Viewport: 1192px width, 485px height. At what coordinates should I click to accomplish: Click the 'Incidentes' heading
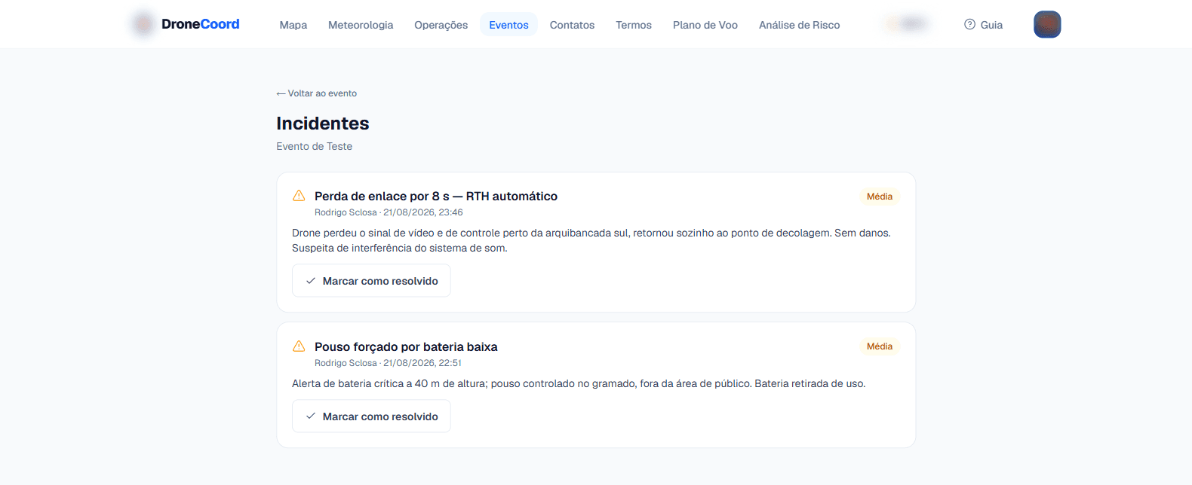(x=323, y=124)
